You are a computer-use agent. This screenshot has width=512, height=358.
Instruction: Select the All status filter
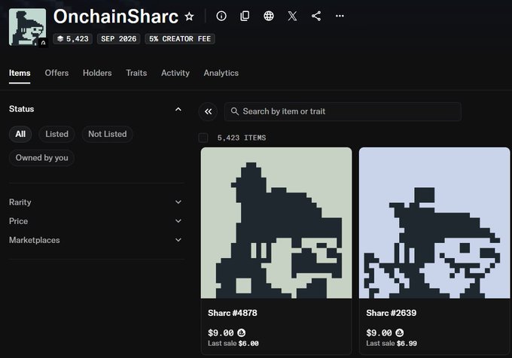coord(20,134)
